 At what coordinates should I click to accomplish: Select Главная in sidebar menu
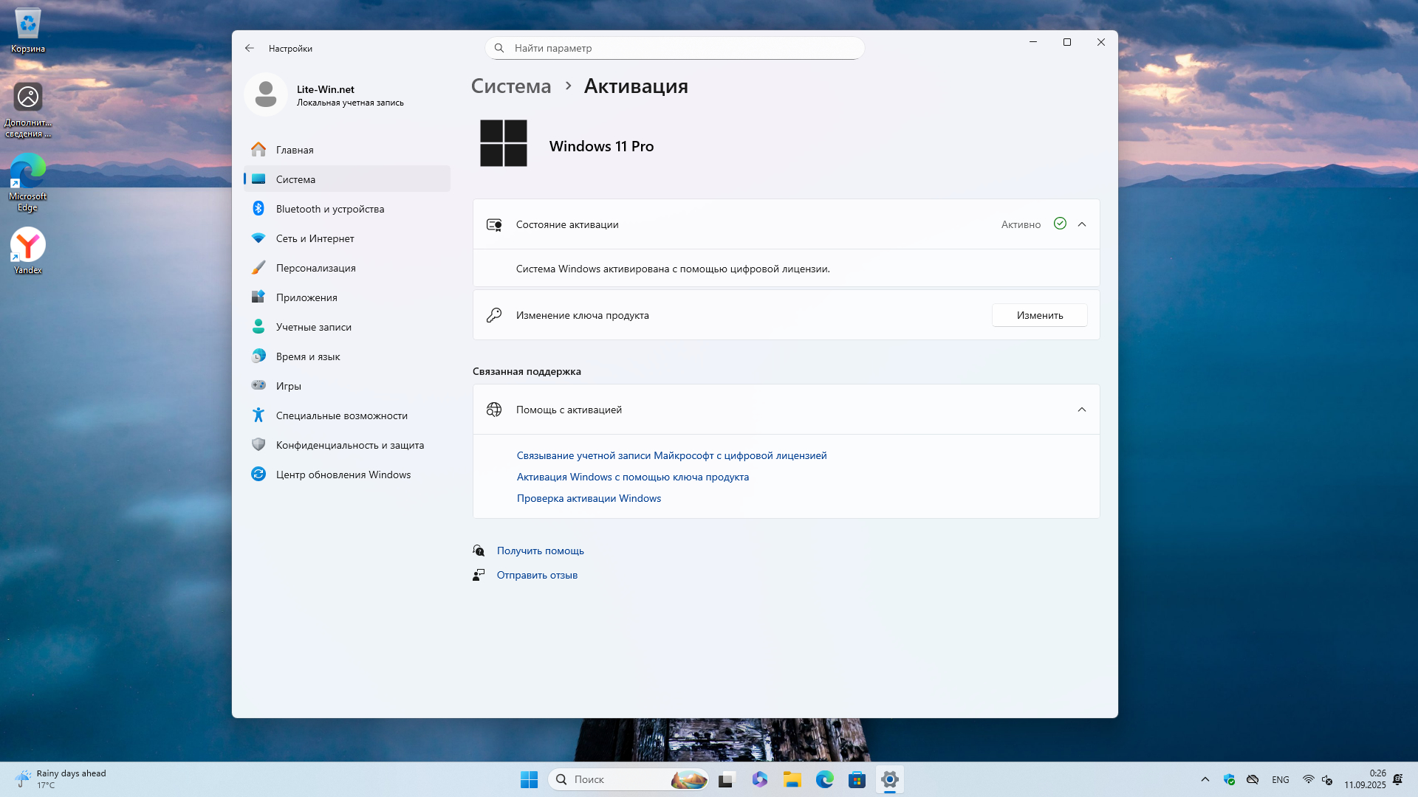[x=295, y=150]
